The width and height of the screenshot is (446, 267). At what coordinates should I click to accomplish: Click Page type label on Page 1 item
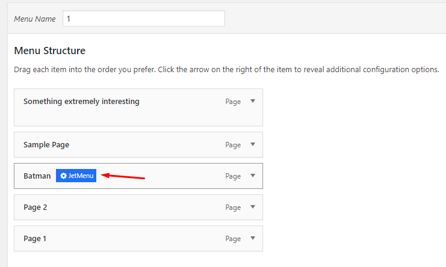233,239
